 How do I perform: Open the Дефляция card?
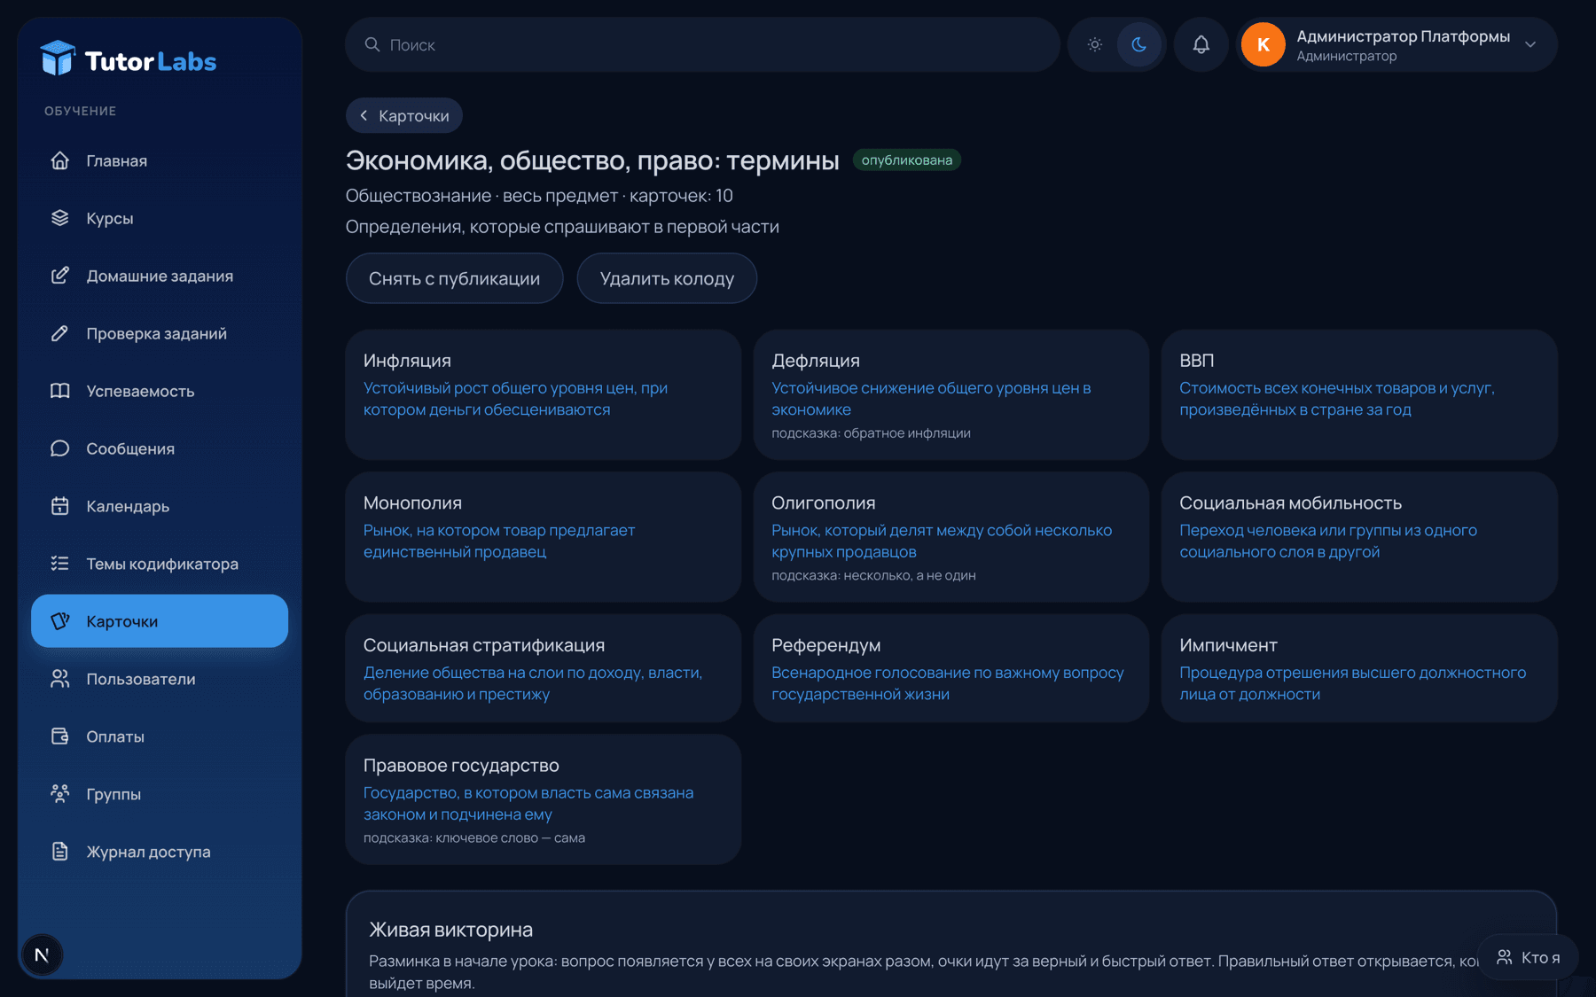coord(951,394)
